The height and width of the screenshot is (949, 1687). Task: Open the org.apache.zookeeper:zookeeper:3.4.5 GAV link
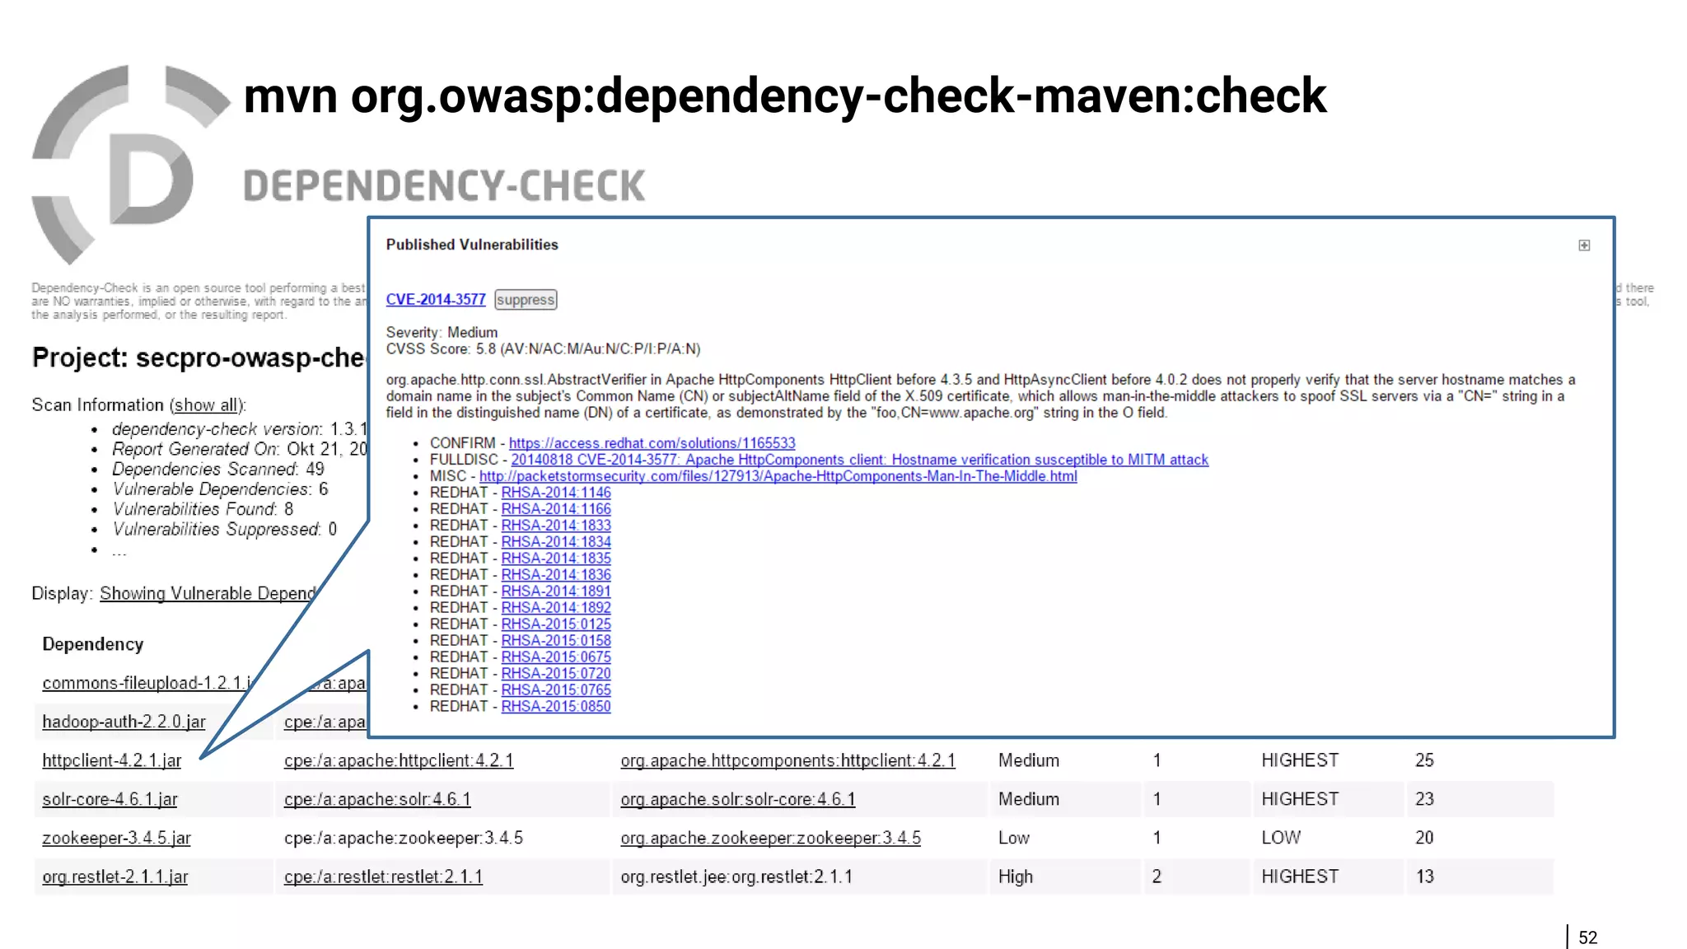(770, 838)
